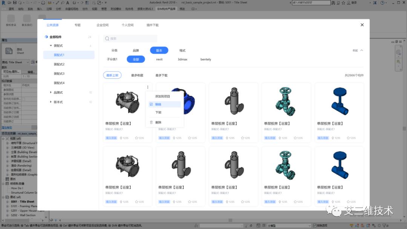Collapse the filter panel using the 收起 chevron

361,50
